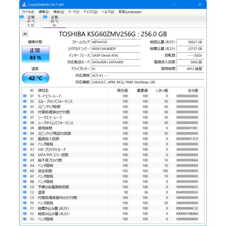226x226 pixels.
Task: Click status icon of row AF ベンダ固有
Action: pyautogui.click(x=25, y=176)
